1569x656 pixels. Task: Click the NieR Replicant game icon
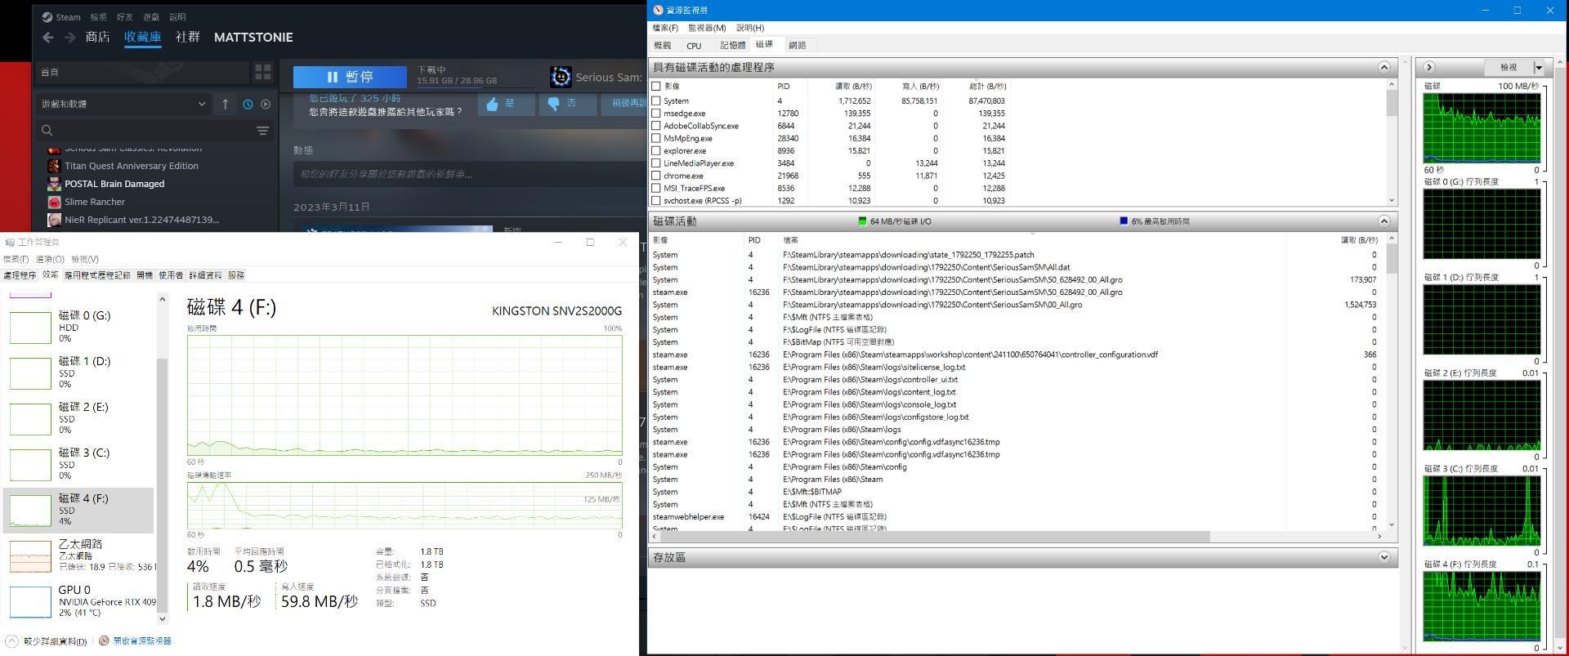(54, 220)
